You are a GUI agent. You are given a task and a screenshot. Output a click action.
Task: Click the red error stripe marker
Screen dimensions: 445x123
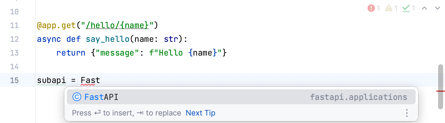(x=441, y=91)
